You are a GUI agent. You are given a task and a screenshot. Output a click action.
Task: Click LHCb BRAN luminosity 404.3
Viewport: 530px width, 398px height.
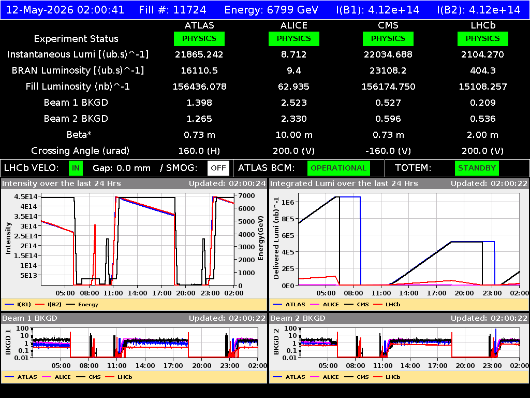[x=483, y=70]
